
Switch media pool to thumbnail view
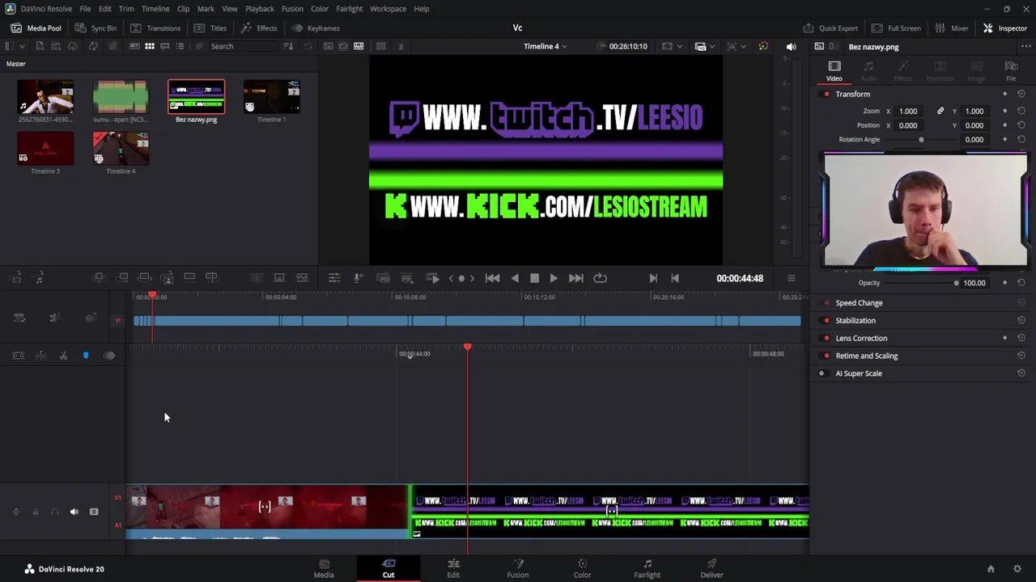click(150, 46)
